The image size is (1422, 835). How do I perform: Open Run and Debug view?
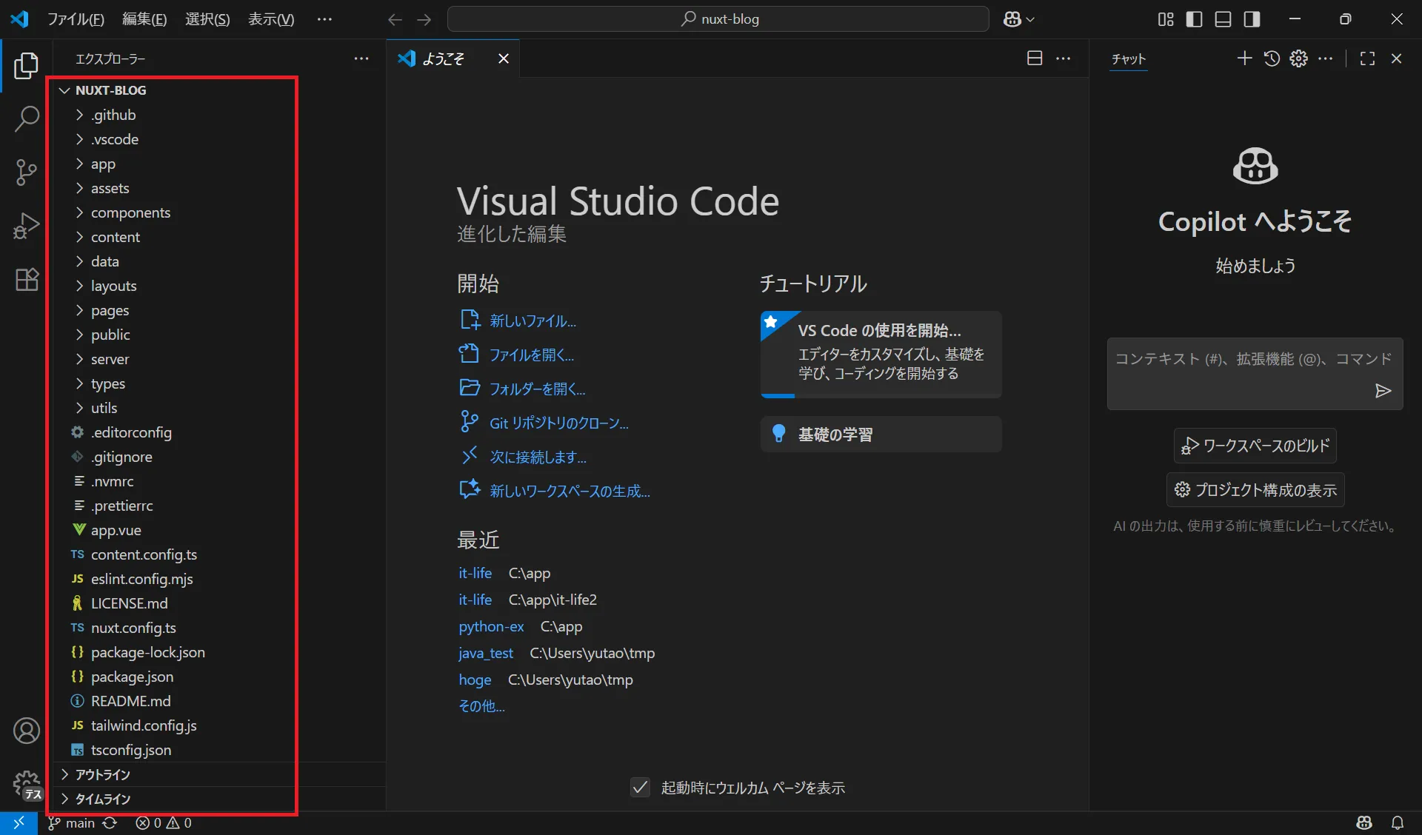click(26, 226)
